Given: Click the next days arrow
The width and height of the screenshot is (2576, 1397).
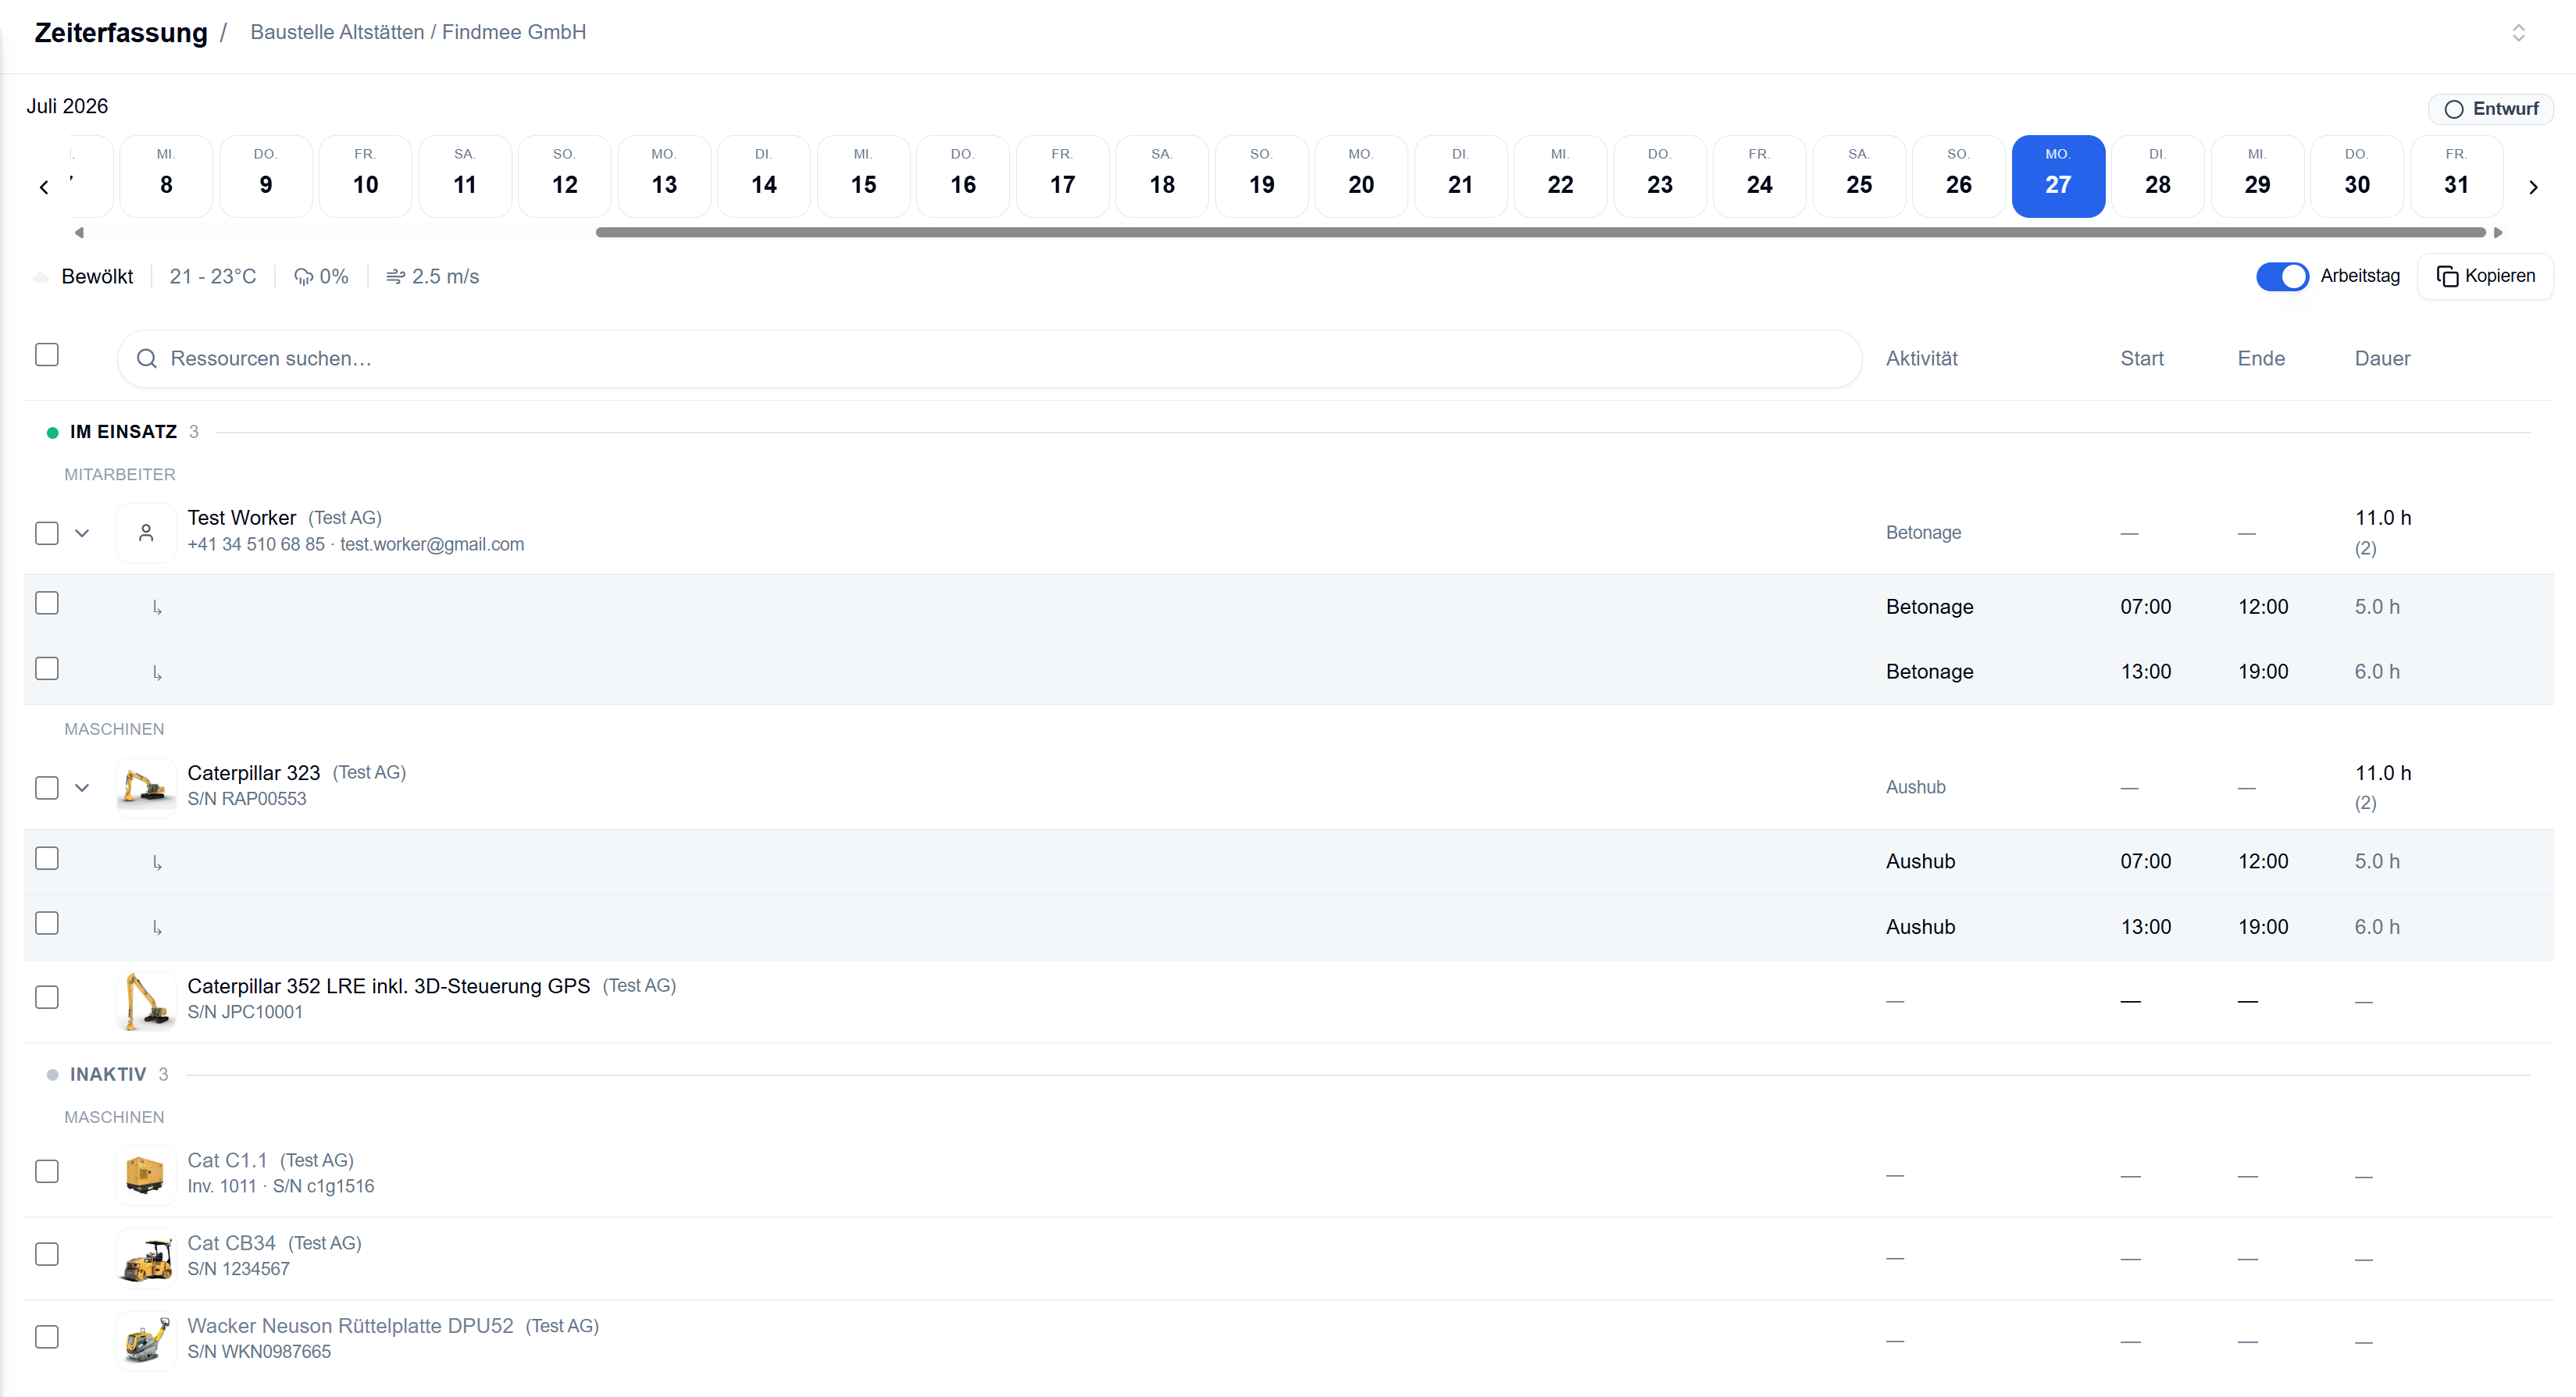Looking at the screenshot, I should (2533, 187).
